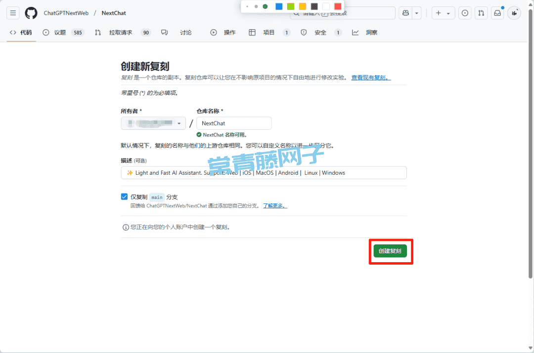Click the '您正在向您的个人账户中创建一个复刻。' notice

[181, 227]
